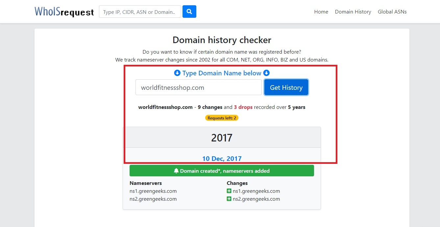Click the plus icon beside ns2.greengeeks.com under Changes
The width and height of the screenshot is (440, 227).
[x=229, y=199]
